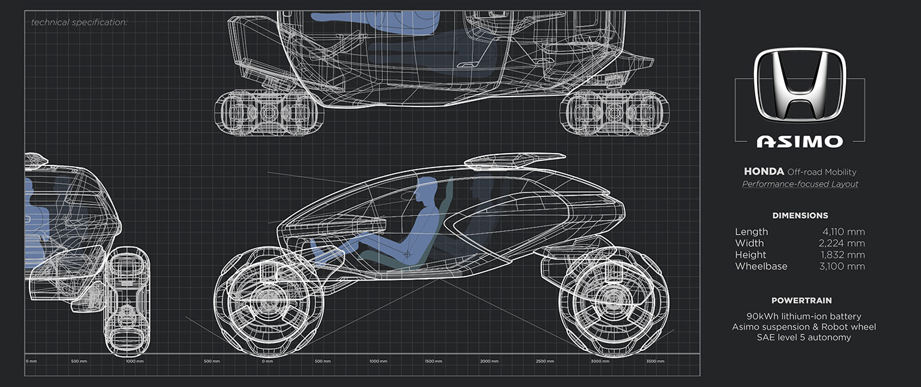921x387 pixels.
Task: Select the Length 4,110 mm row
Action: click(800, 231)
